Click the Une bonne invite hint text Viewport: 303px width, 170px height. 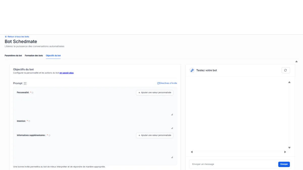click(59, 167)
